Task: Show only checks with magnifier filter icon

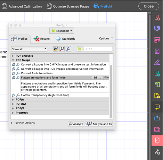Action: 62,49
